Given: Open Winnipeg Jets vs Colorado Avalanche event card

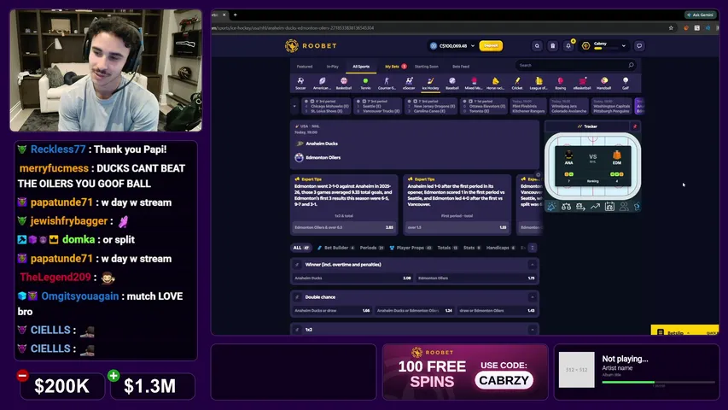Looking at the screenshot, I should tap(568, 106).
